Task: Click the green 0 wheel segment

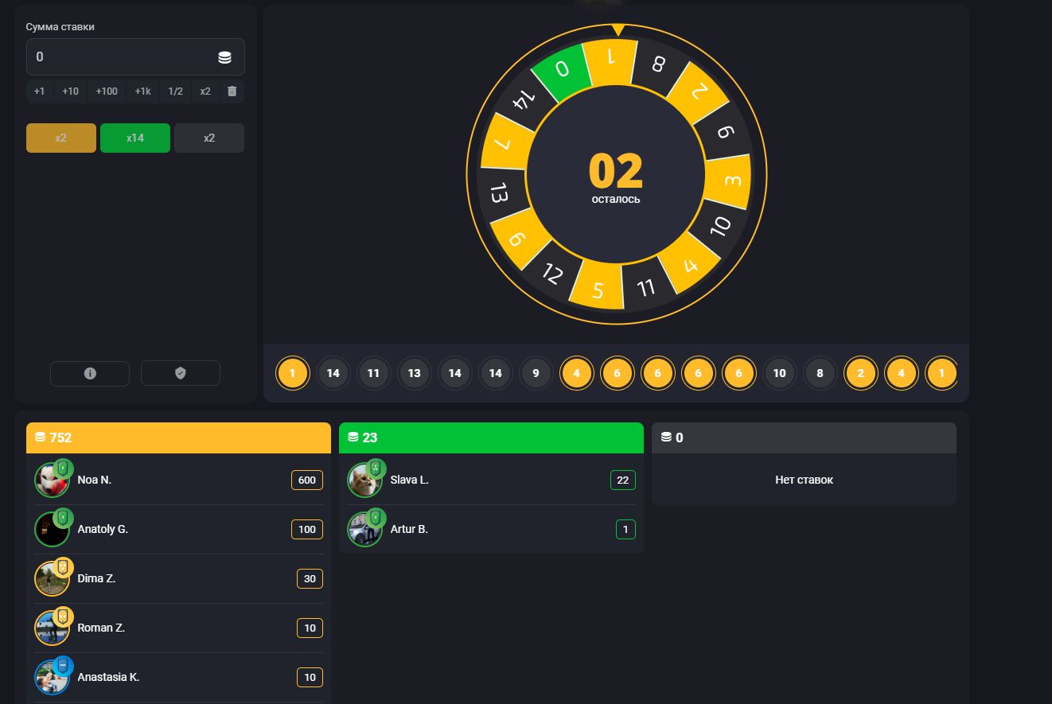Action: point(562,70)
